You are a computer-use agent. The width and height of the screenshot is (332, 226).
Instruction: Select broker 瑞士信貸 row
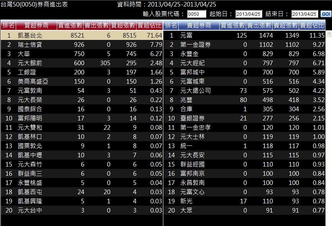point(82,45)
